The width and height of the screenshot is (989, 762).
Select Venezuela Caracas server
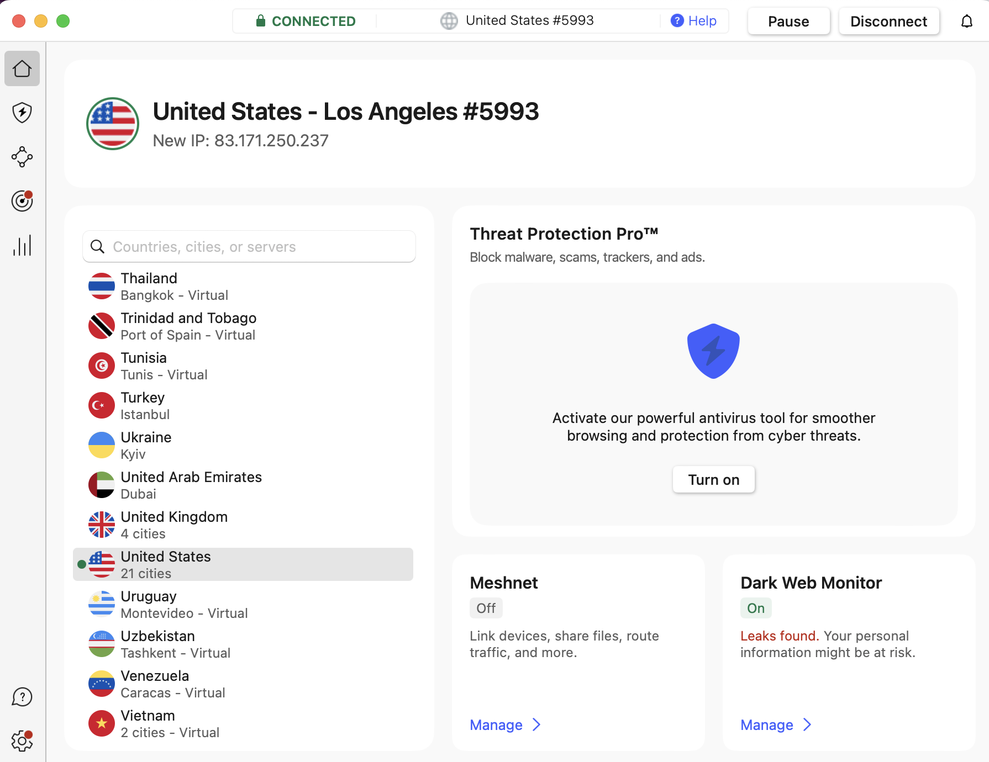pyautogui.click(x=243, y=684)
